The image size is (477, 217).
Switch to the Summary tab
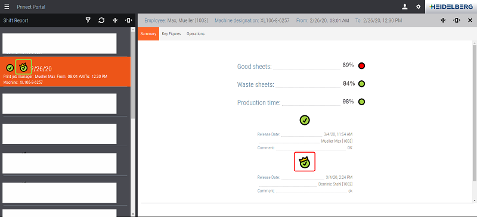148,34
